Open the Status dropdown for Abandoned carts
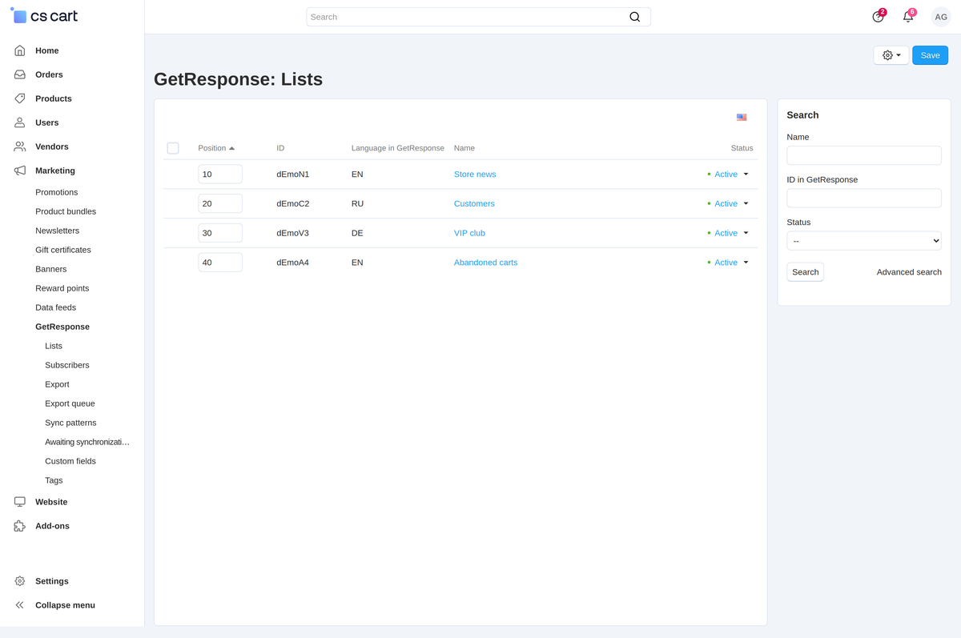The width and height of the screenshot is (961, 638). (x=728, y=263)
